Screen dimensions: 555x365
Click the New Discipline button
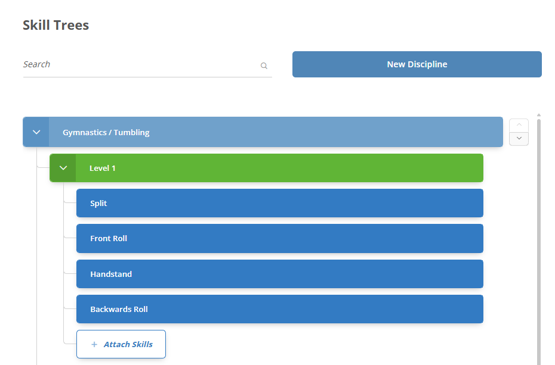pyautogui.click(x=417, y=64)
